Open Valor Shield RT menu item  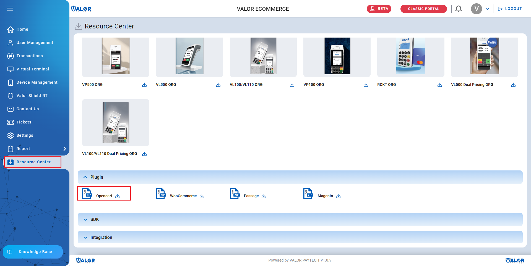click(x=32, y=96)
